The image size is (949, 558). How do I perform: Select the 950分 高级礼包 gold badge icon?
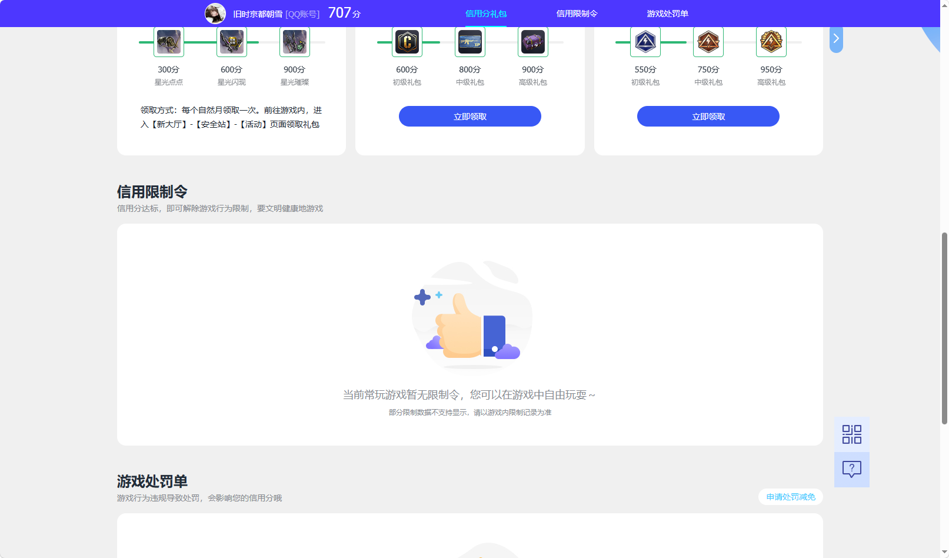(x=771, y=42)
